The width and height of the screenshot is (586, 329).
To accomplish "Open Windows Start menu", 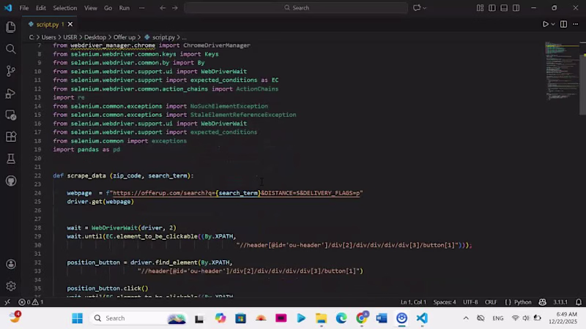I will click(x=78, y=318).
